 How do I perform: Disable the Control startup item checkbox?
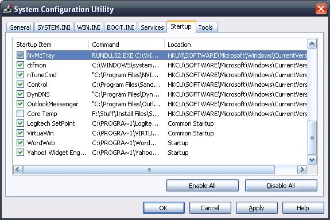tap(20, 85)
